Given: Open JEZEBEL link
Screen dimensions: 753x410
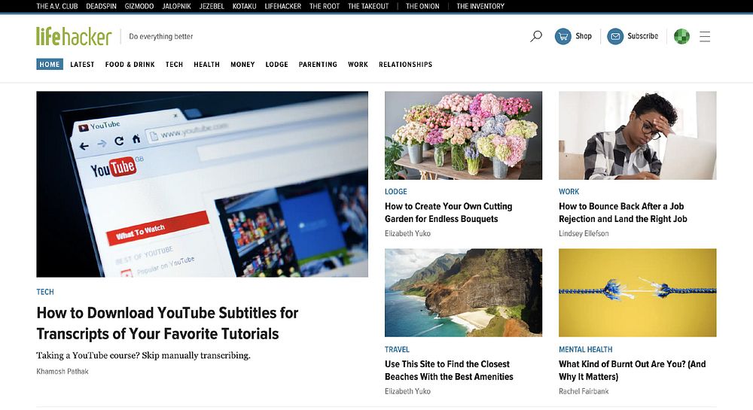Looking at the screenshot, I should coord(212,6).
